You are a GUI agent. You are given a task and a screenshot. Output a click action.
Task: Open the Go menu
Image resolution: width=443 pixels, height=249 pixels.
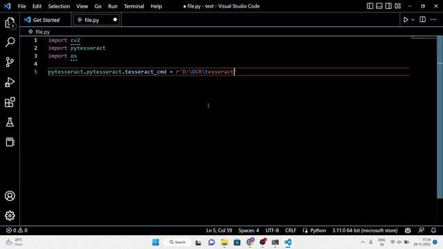[x=98, y=6]
